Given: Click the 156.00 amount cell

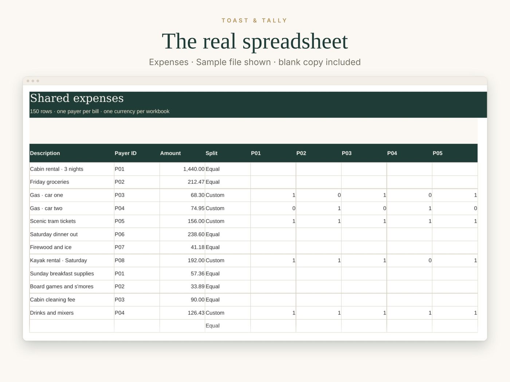Looking at the screenshot, I should (183, 222).
